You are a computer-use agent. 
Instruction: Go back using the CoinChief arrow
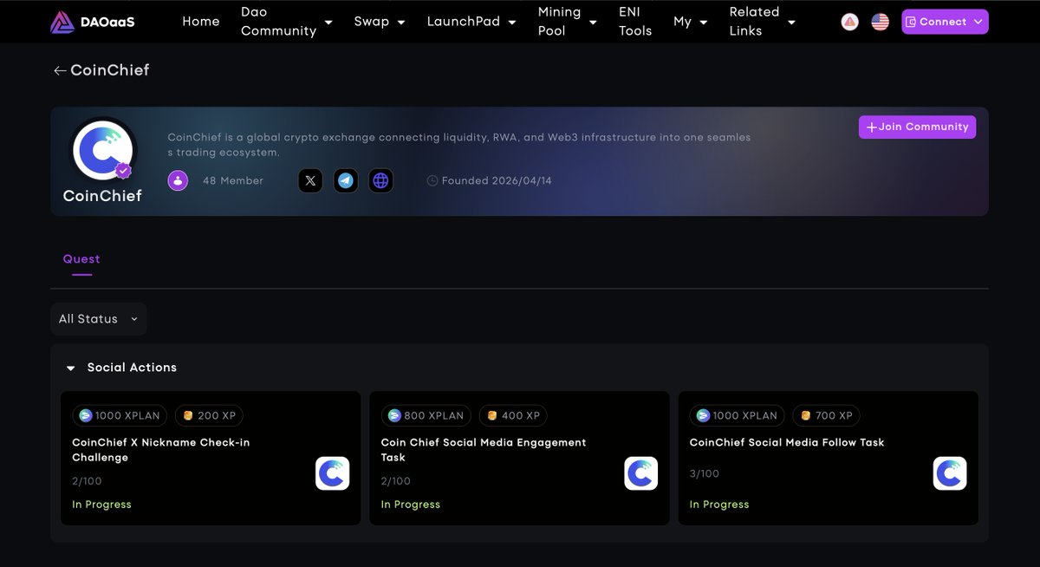point(60,70)
